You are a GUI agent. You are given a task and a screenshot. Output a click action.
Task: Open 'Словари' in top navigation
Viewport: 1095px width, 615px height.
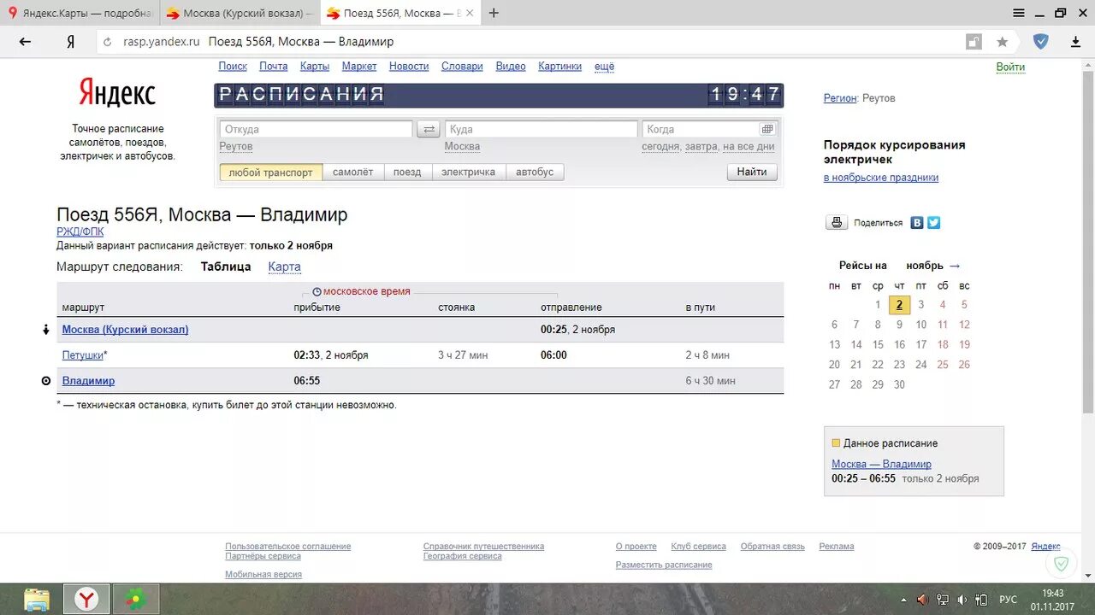click(462, 67)
